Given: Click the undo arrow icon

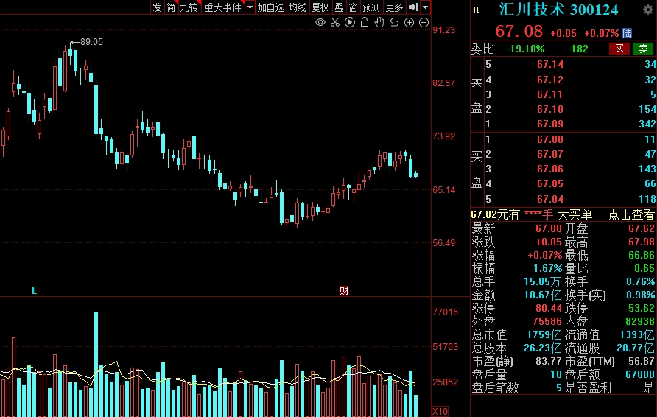Looking at the screenshot, I should [x=394, y=23].
